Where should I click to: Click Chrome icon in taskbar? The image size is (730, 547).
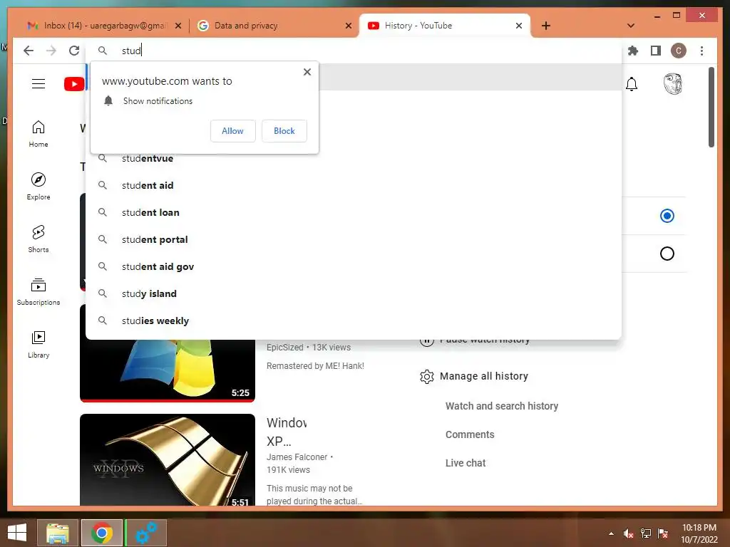pyautogui.click(x=102, y=533)
